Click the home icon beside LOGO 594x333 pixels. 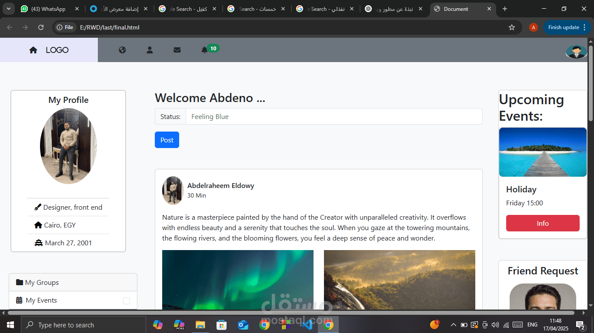click(x=33, y=50)
